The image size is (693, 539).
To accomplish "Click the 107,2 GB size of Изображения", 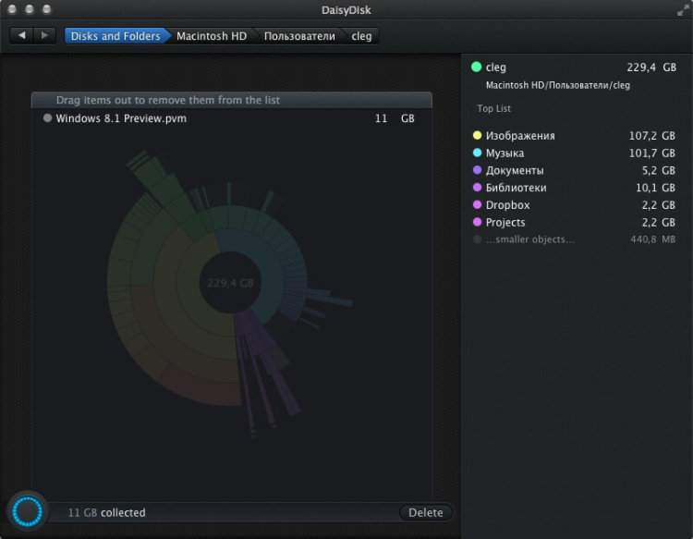I will pos(652,135).
